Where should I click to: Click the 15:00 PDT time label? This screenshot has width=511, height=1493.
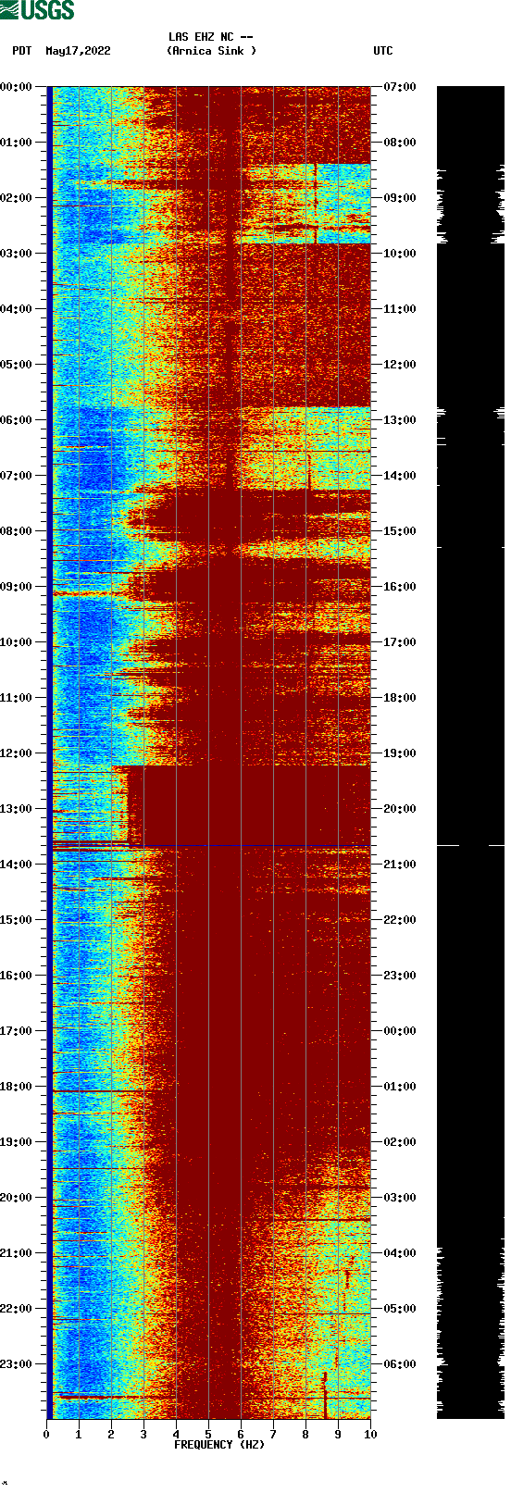[x=17, y=920]
